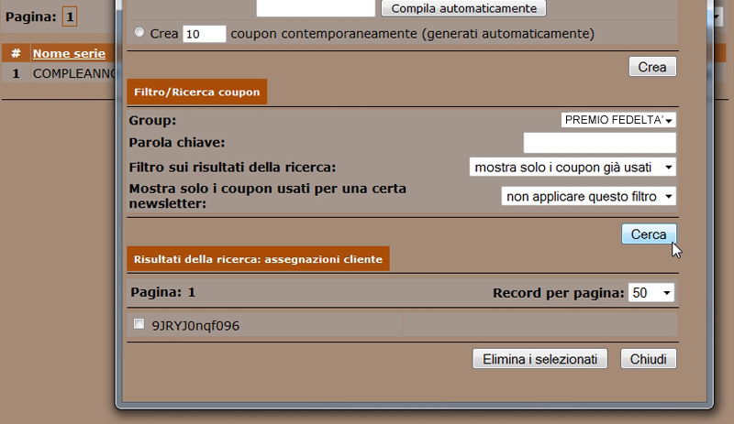
Task: Focus the coupon quantity field showing 10
Action: click(x=204, y=34)
